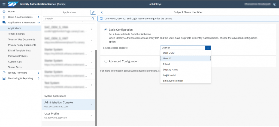
Task: Choose User UUID from dropdown list
Action: pyautogui.click(x=186, y=53)
